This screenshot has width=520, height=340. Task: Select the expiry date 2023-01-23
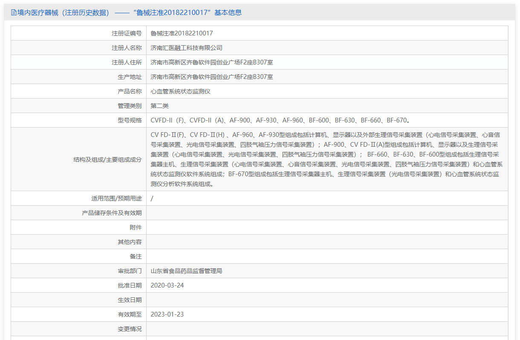pos(168,314)
